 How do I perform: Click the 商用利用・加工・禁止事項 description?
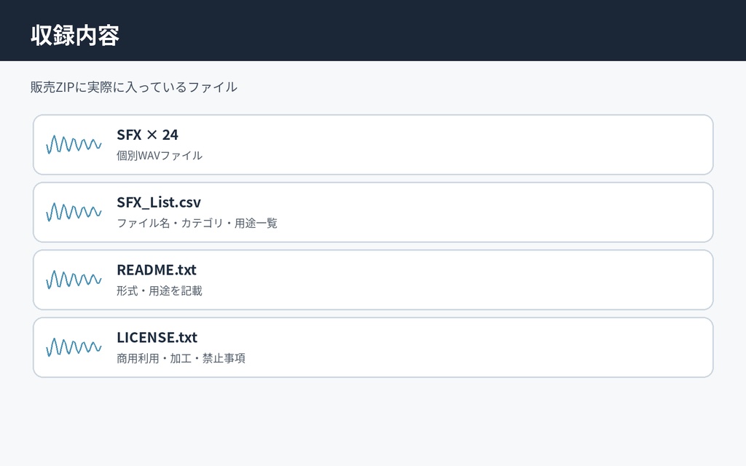point(181,358)
